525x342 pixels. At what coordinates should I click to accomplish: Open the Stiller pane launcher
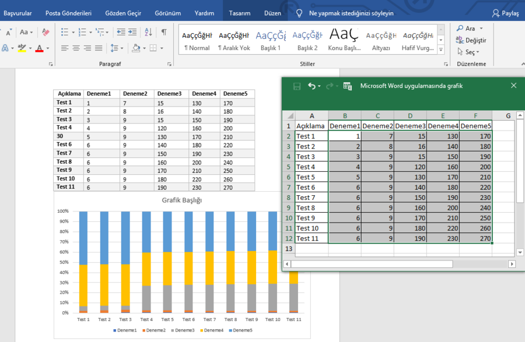click(x=446, y=64)
